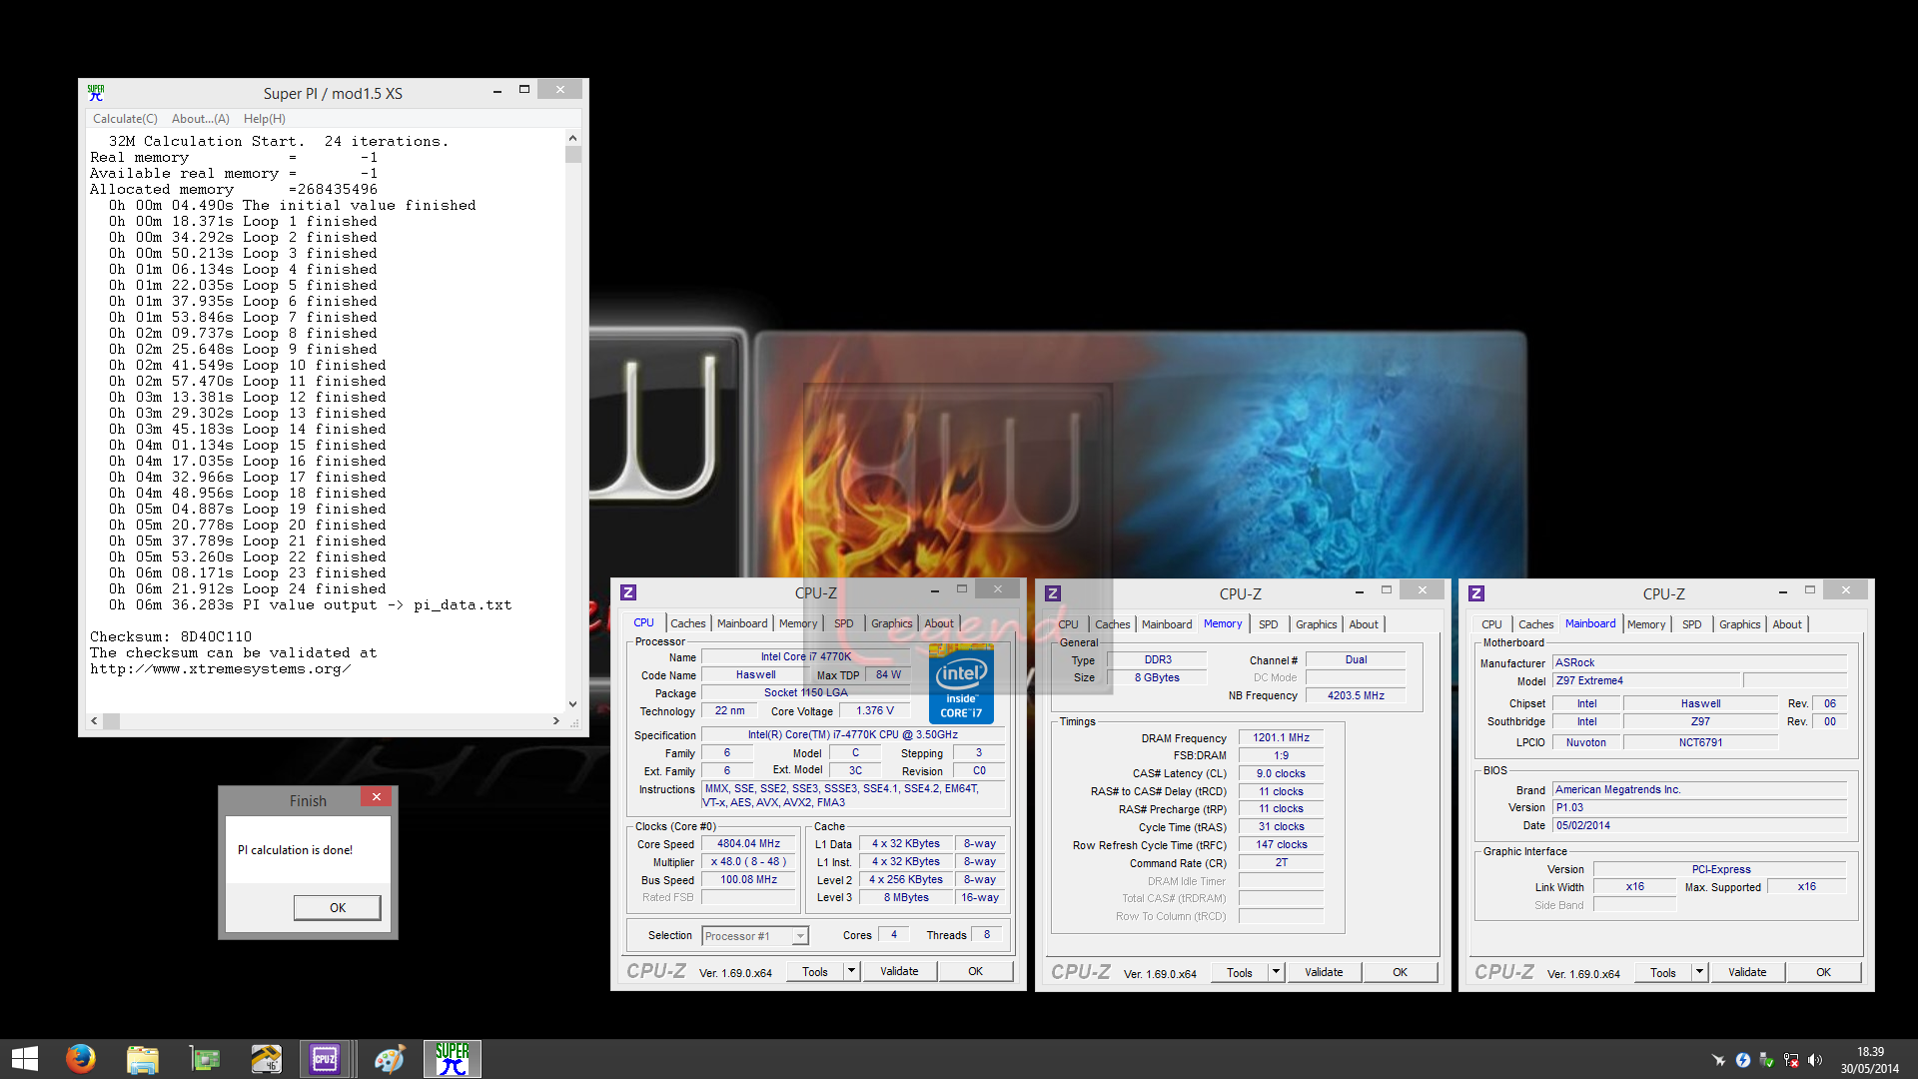This screenshot has width=1918, height=1079.
Task: Expand Tools dropdown arrow in Memory window
Action: 1276,972
